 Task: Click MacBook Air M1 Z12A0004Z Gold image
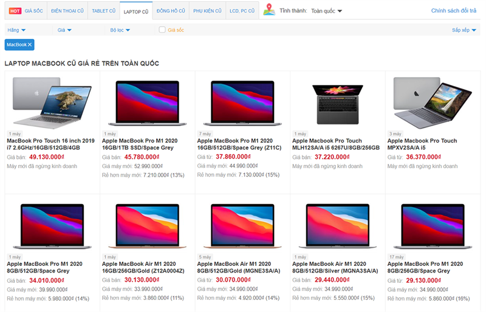[147, 226]
